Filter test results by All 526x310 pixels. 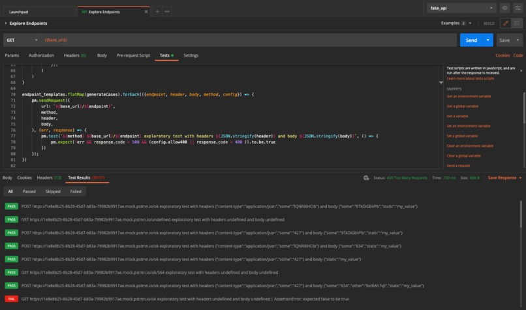coord(10,192)
